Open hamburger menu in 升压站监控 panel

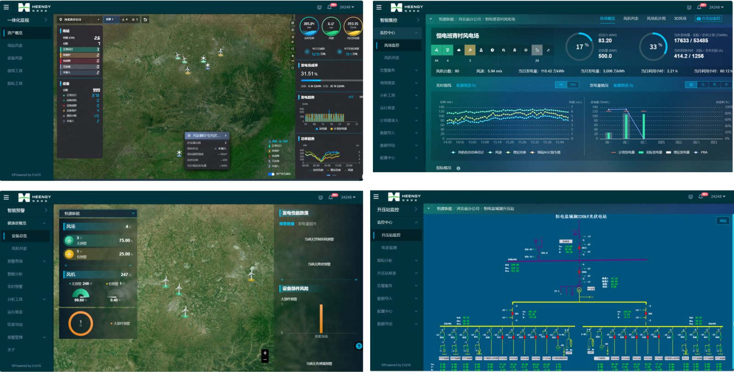pyautogui.click(x=376, y=197)
